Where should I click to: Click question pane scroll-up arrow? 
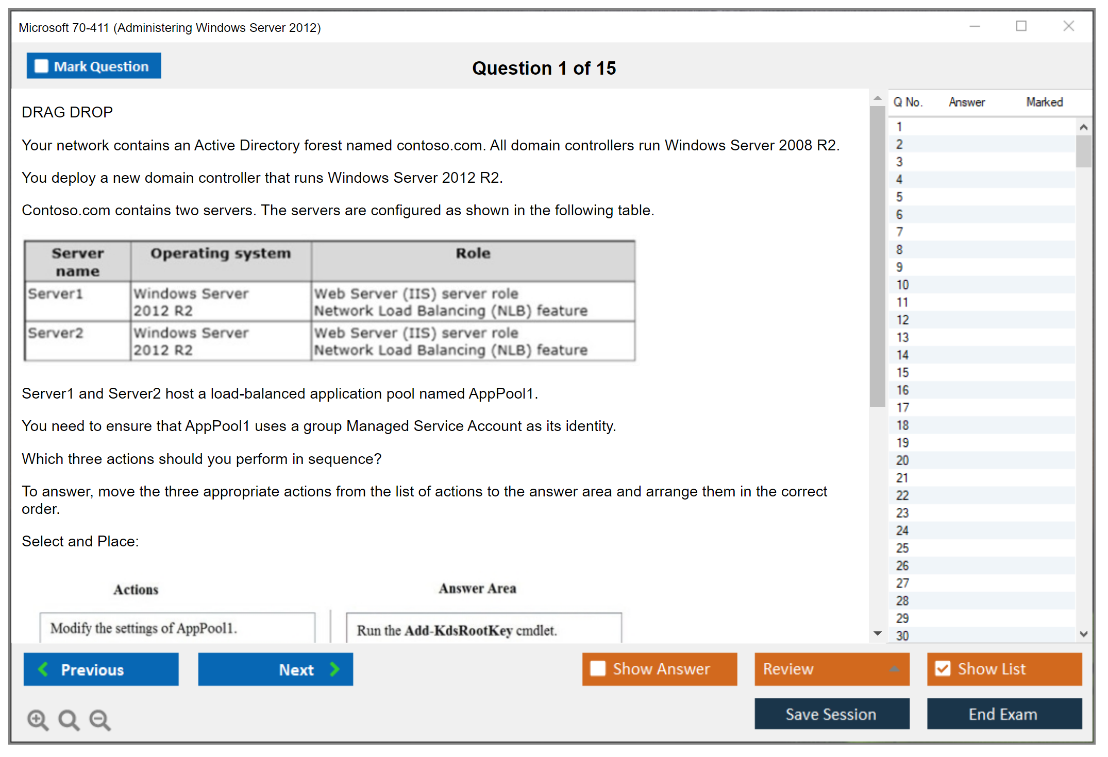(x=877, y=98)
